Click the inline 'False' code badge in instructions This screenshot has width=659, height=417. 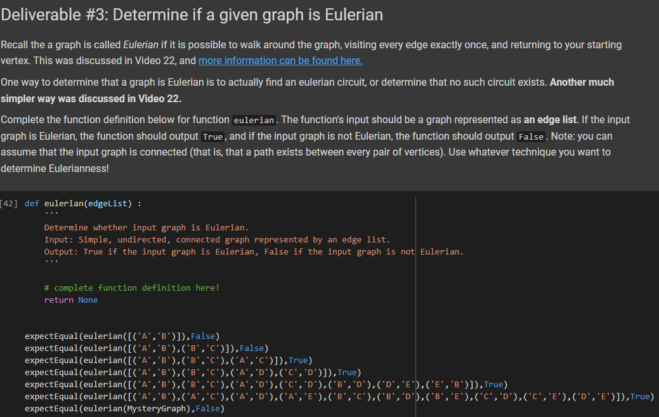(x=531, y=136)
